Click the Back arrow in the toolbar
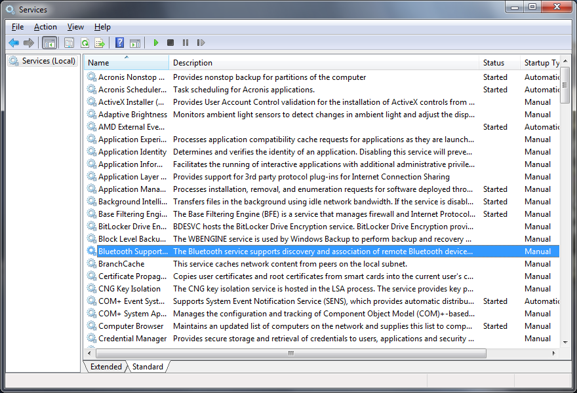This screenshot has width=577, height=393. (x=13, y=43)
